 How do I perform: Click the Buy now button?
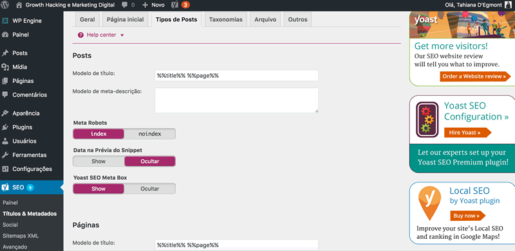coord(467,216)
